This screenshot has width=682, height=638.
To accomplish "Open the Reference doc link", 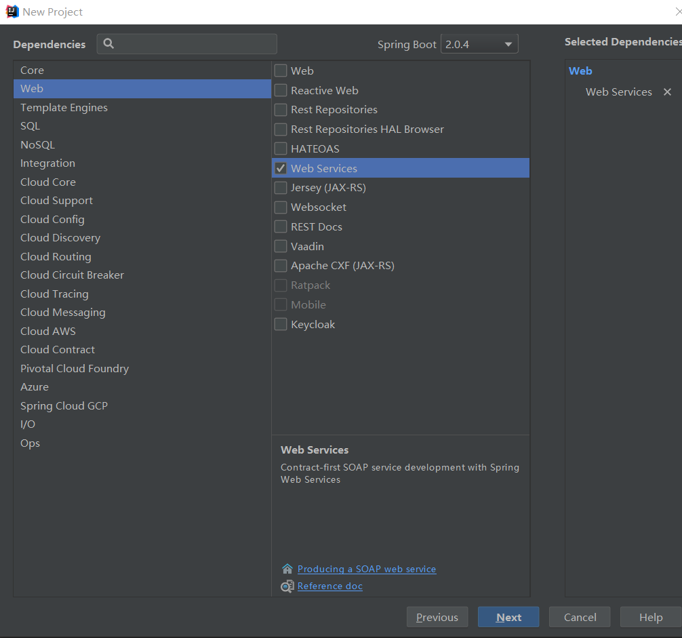I will coord(329,586).
